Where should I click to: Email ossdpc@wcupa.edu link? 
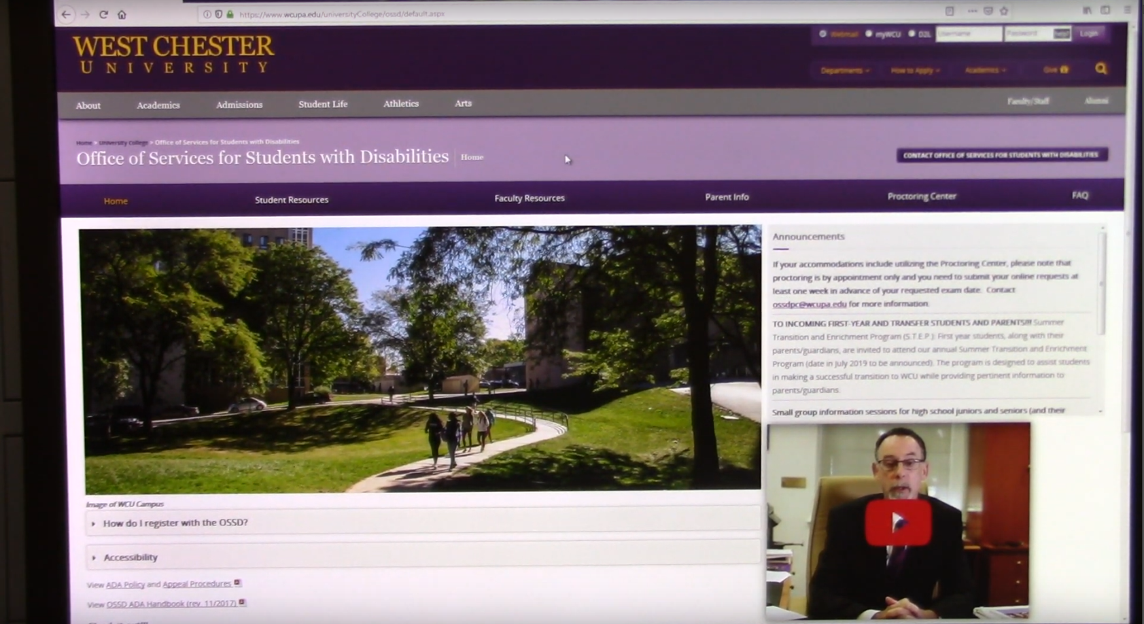[810, 305]
